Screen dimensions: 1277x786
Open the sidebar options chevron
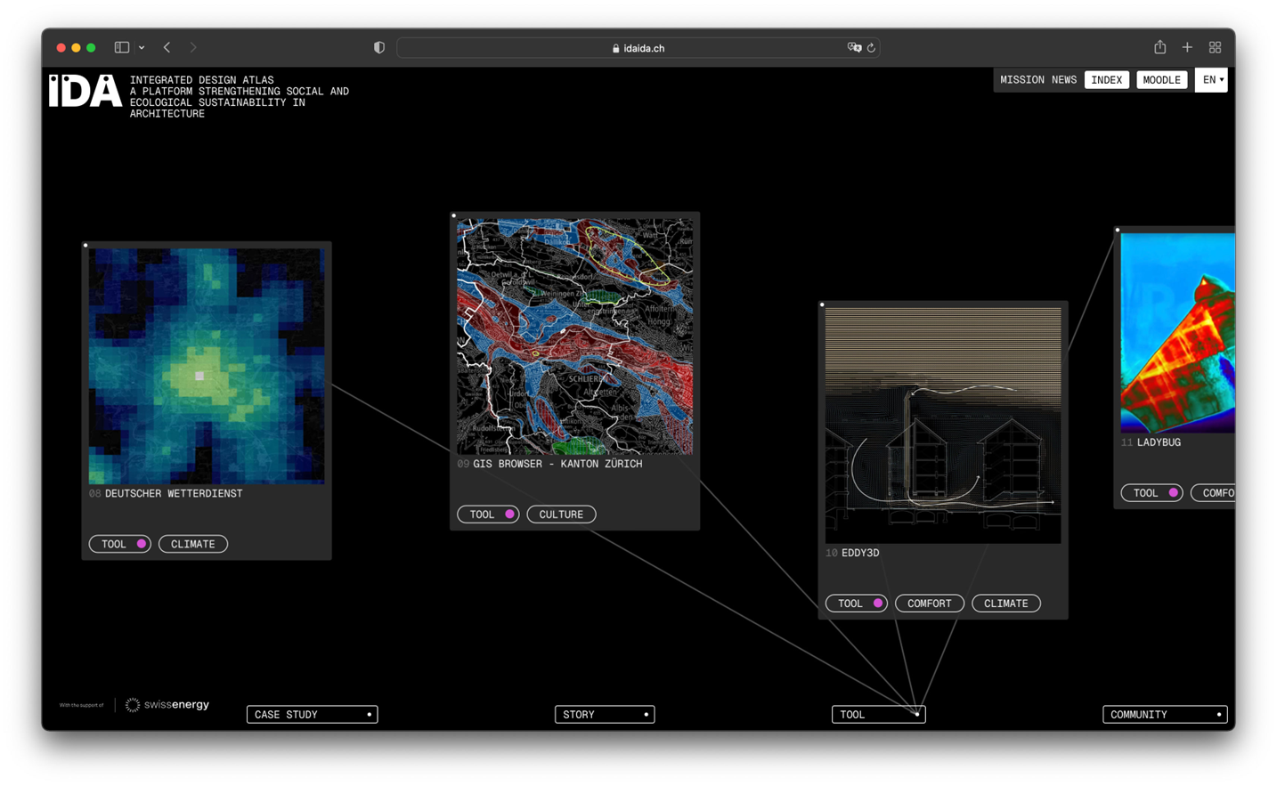tap(142, 48)
